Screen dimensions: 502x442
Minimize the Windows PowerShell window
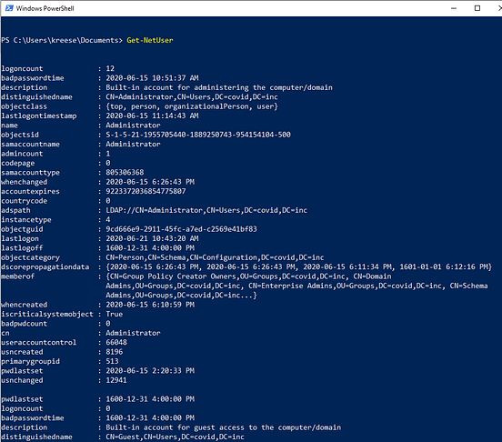point(454,8)
